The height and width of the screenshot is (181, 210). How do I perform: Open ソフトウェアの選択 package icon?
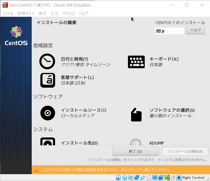click(136, 115)
